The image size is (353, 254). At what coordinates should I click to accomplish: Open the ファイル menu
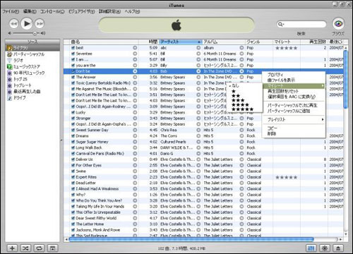[x=11, y=11]
